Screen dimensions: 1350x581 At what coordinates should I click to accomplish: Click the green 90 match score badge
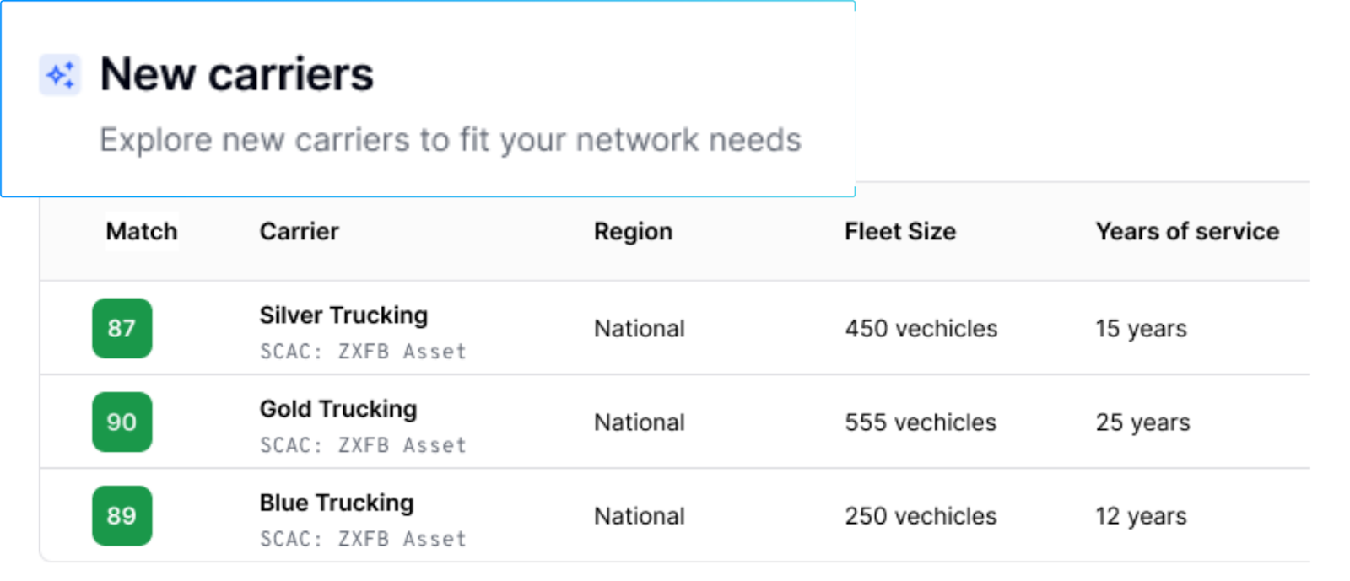tap(122, 422)
